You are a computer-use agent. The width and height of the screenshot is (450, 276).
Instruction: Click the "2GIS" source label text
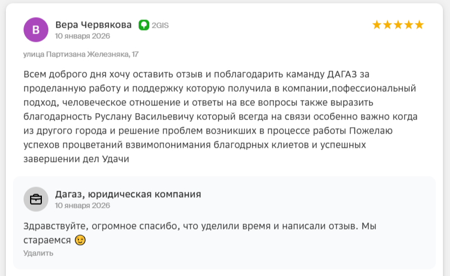160,25
